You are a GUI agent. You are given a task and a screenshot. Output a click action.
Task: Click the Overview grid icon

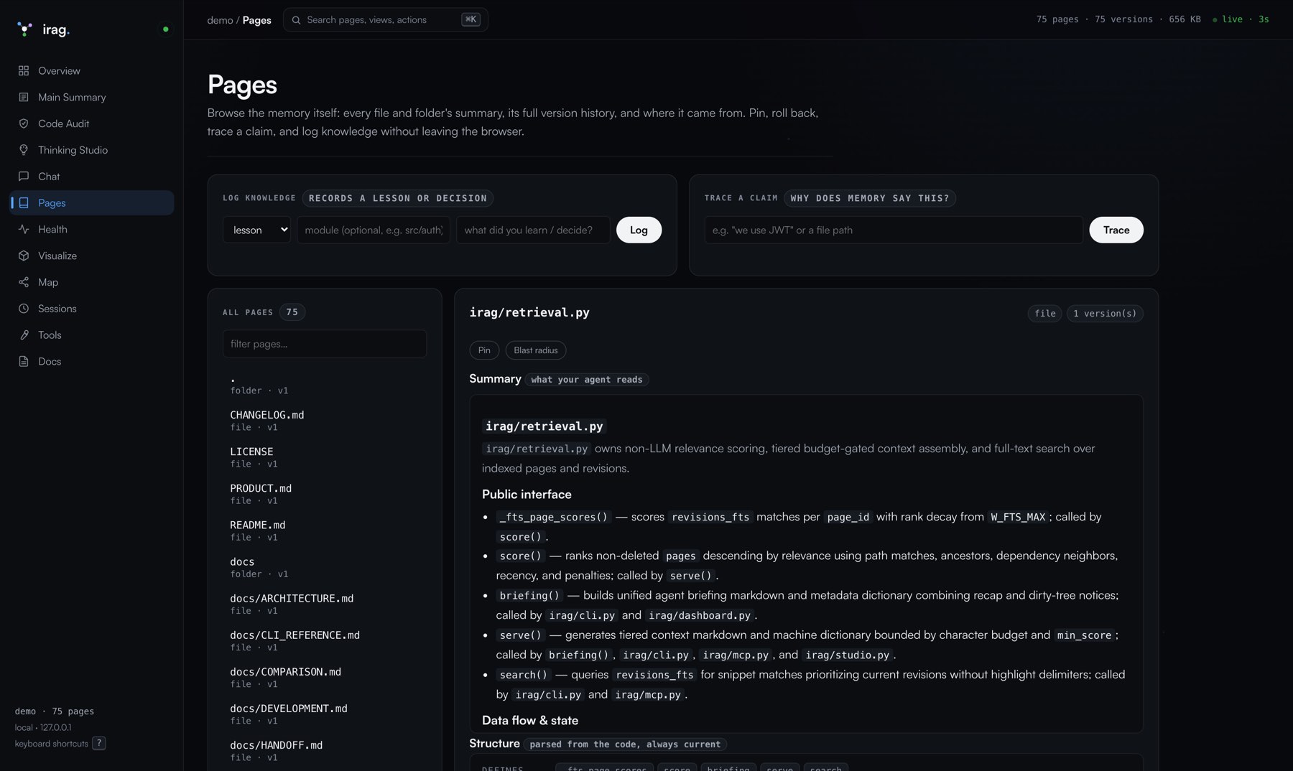click(24, 70)
